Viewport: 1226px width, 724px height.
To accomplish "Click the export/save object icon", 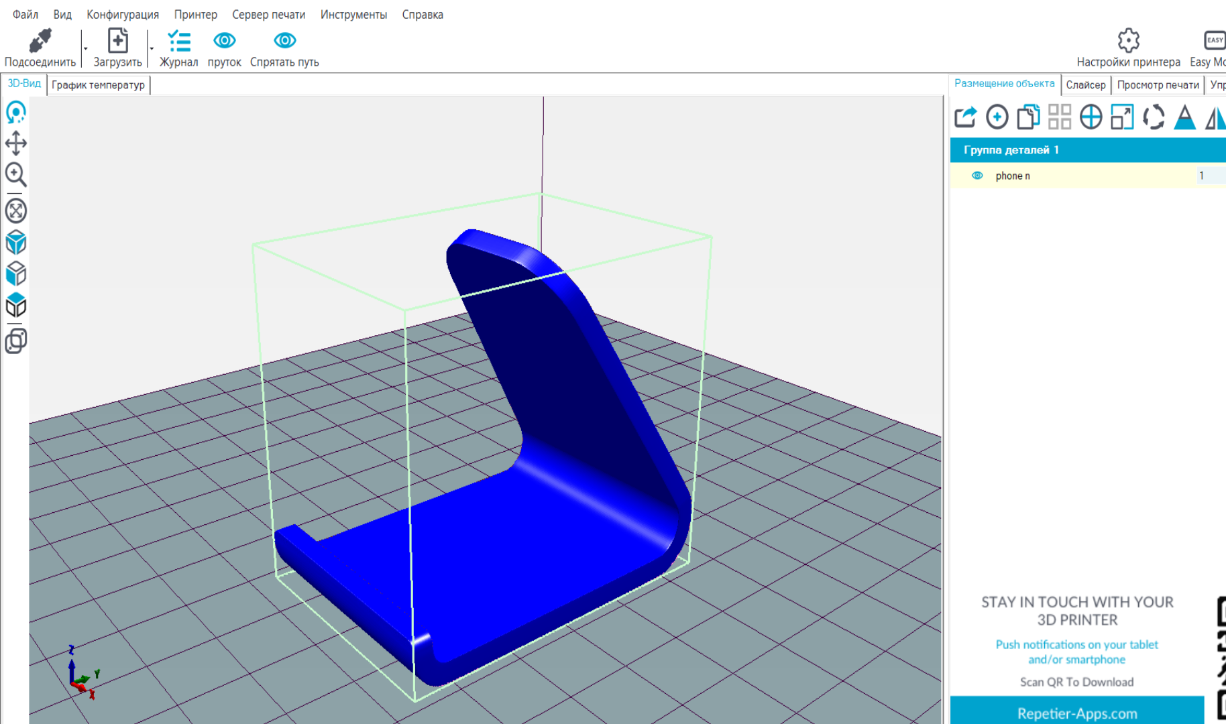I will click(965, 117).
